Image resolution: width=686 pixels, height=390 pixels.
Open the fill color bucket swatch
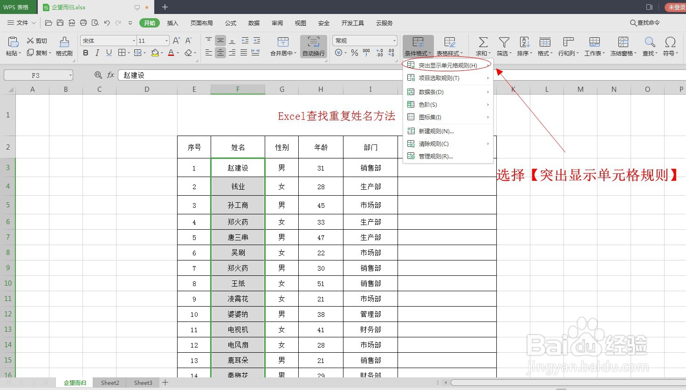(x=155, y=53)
